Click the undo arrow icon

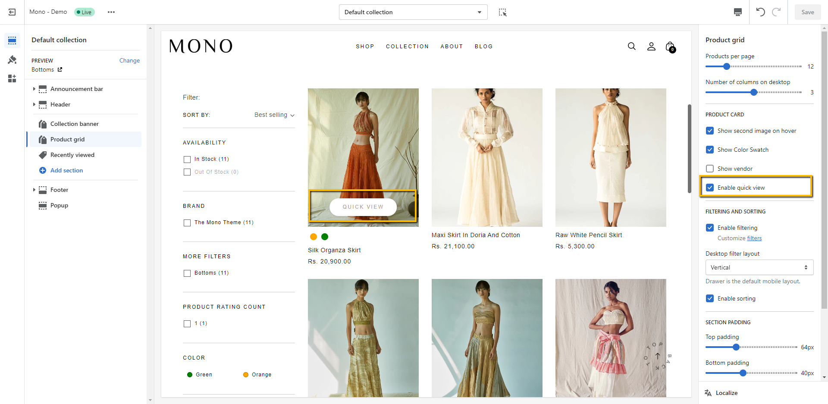tap(760, 12)
